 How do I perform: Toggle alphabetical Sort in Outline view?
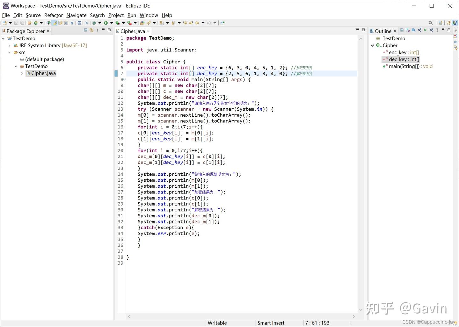407,30
